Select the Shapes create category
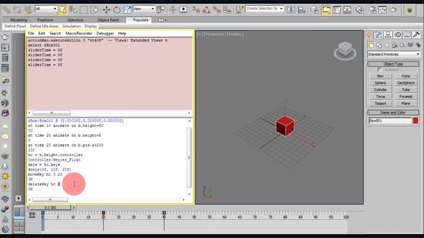Image resolution: width=424 pixels, height=238 pixels. pyautogui.click(x=379, y=45)
